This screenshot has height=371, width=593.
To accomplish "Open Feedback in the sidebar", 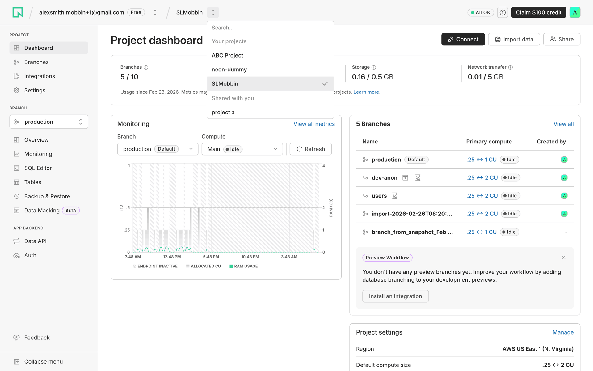I will [x=49, y=338].
